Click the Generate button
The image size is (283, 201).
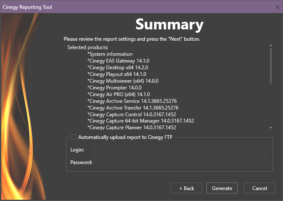click(x=222, y=188)
